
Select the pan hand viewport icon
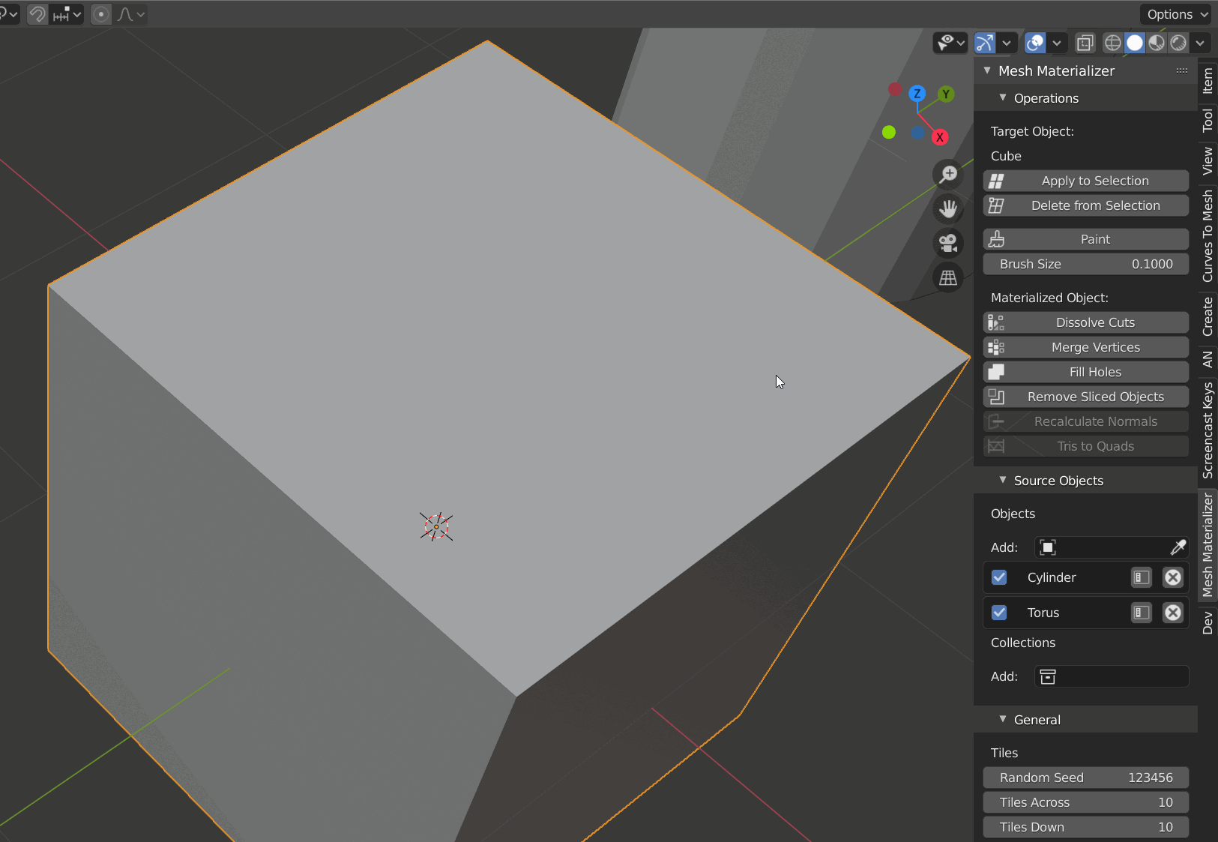point(948,208)
